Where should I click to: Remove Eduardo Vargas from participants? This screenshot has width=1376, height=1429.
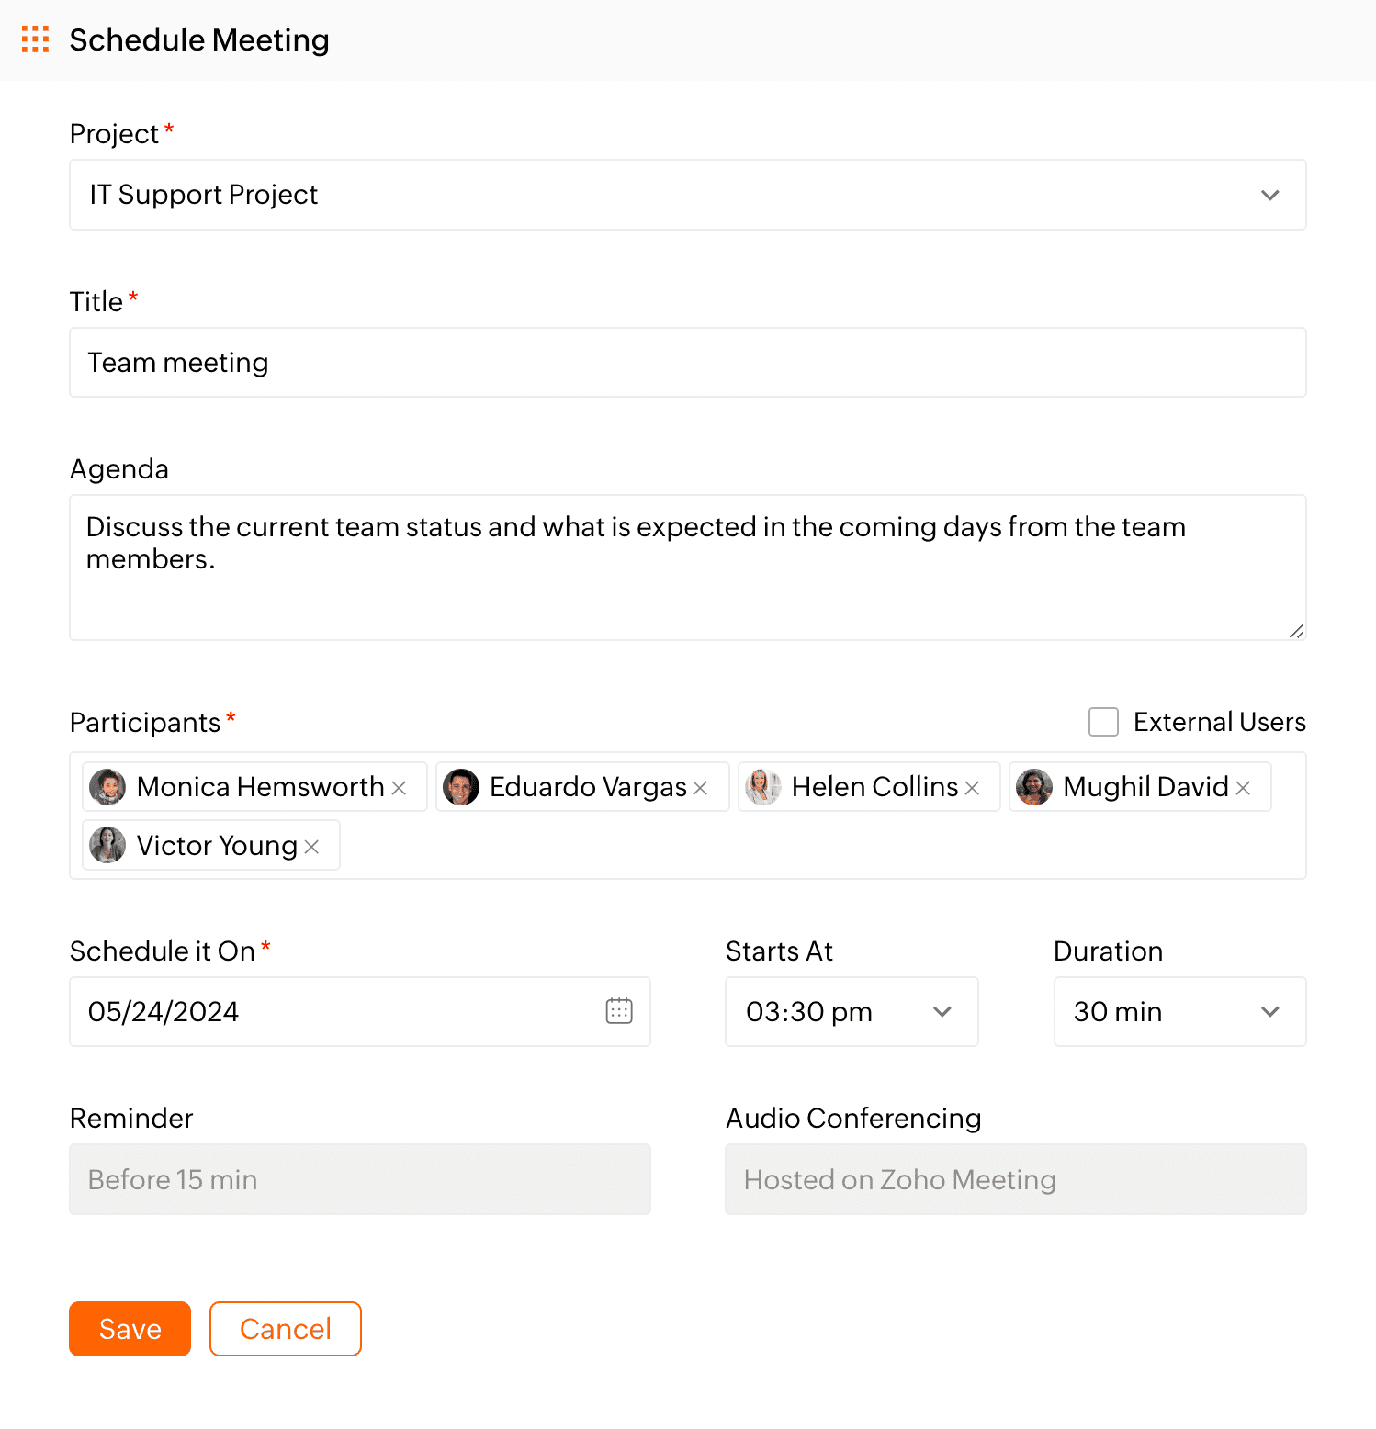700,788
